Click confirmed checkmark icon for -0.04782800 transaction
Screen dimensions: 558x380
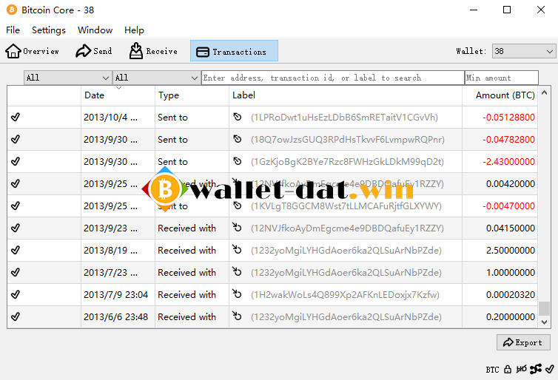point(16,139)
